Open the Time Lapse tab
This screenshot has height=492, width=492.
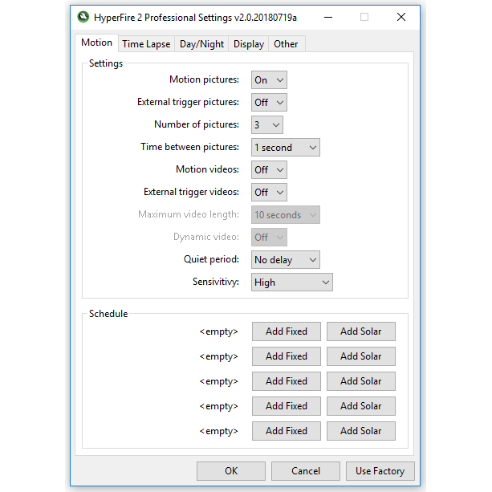click(x=146, y=44)
